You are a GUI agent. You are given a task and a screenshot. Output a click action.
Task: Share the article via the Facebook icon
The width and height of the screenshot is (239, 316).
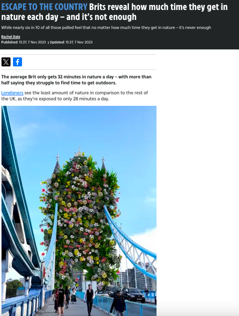[x=17, y=62]
